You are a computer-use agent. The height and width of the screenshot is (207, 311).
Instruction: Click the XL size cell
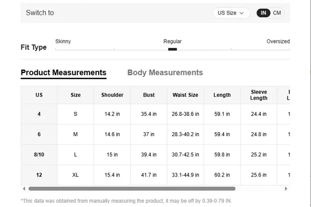(x=75, y=175)
